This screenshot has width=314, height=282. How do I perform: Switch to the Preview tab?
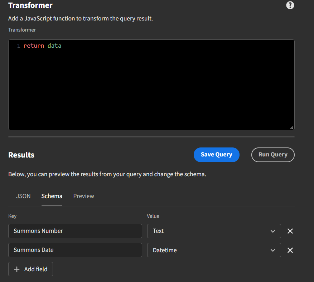pyautogui.click(x=83, y=196)
